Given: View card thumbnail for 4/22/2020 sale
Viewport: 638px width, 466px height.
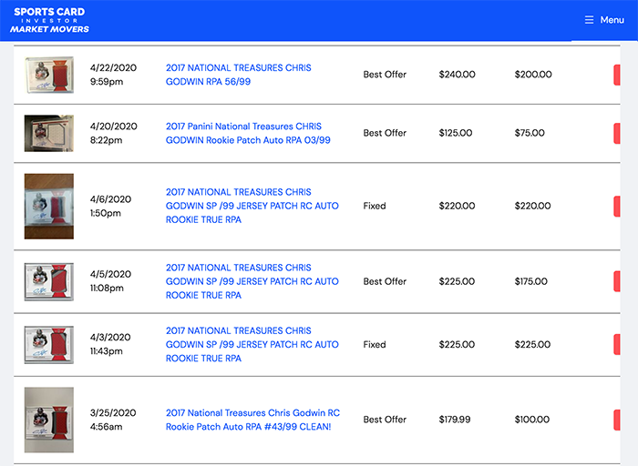Looking at the screenshot, I should click(x=49, y=75).
